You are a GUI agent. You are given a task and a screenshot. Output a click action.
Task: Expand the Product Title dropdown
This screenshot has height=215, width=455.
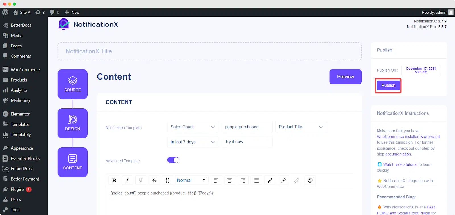click(x=301, y=127)
